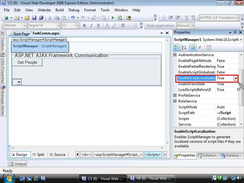The height and width of the screenshot is (183, 244).
Task: Expand the AuthenticationService property
Action: [x=175, y=55]
